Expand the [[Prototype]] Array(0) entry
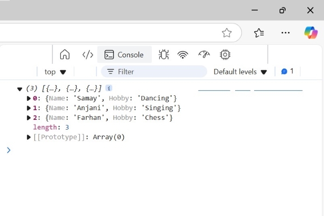324x216 pixels. (29, 137)
